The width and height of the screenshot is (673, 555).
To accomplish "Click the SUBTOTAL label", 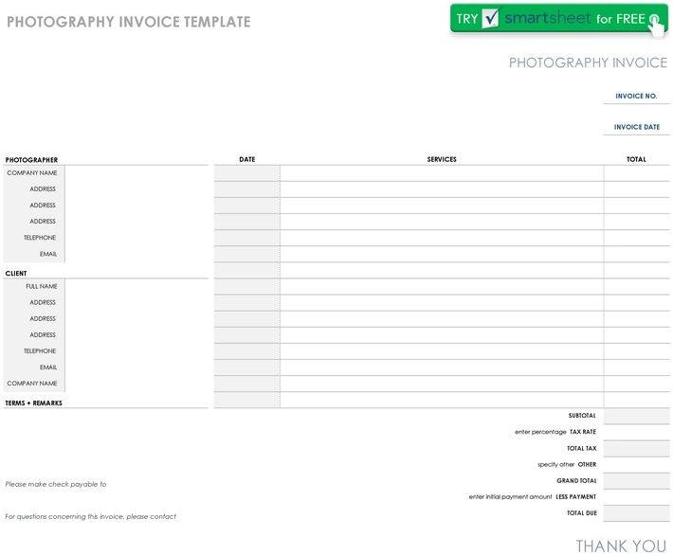I will (x=582, y=416).
